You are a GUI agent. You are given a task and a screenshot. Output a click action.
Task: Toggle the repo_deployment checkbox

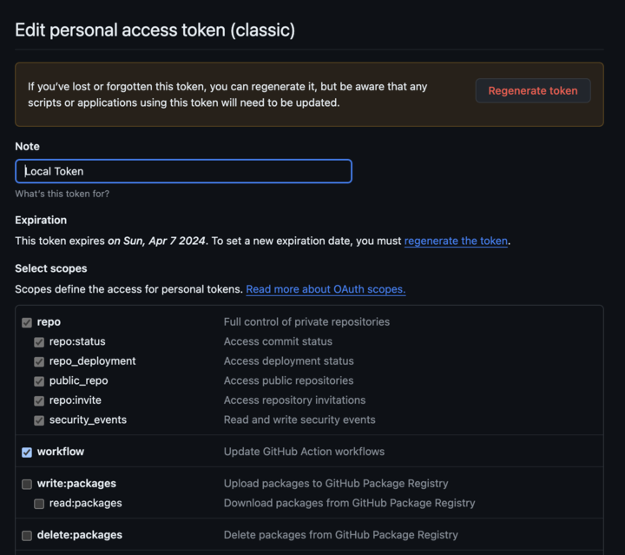click(39, 361)
